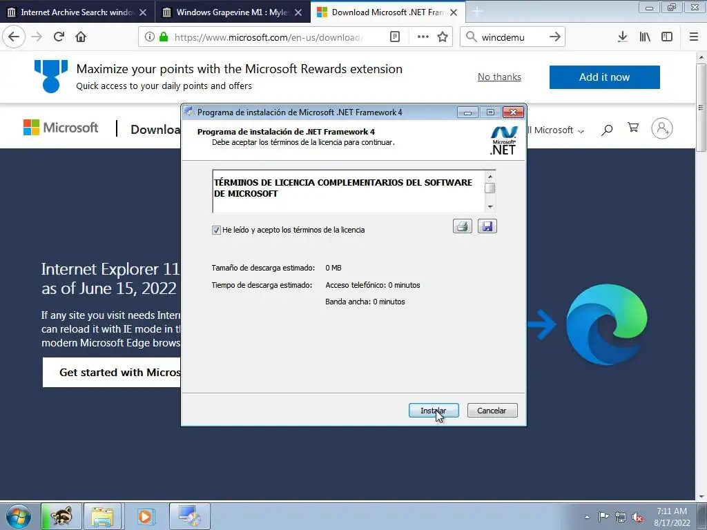Click Cancelar in the .NET installer

[492, 411]
